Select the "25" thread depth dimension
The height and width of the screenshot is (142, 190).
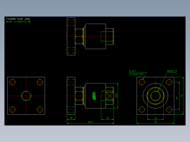click(x=107, y=118)
